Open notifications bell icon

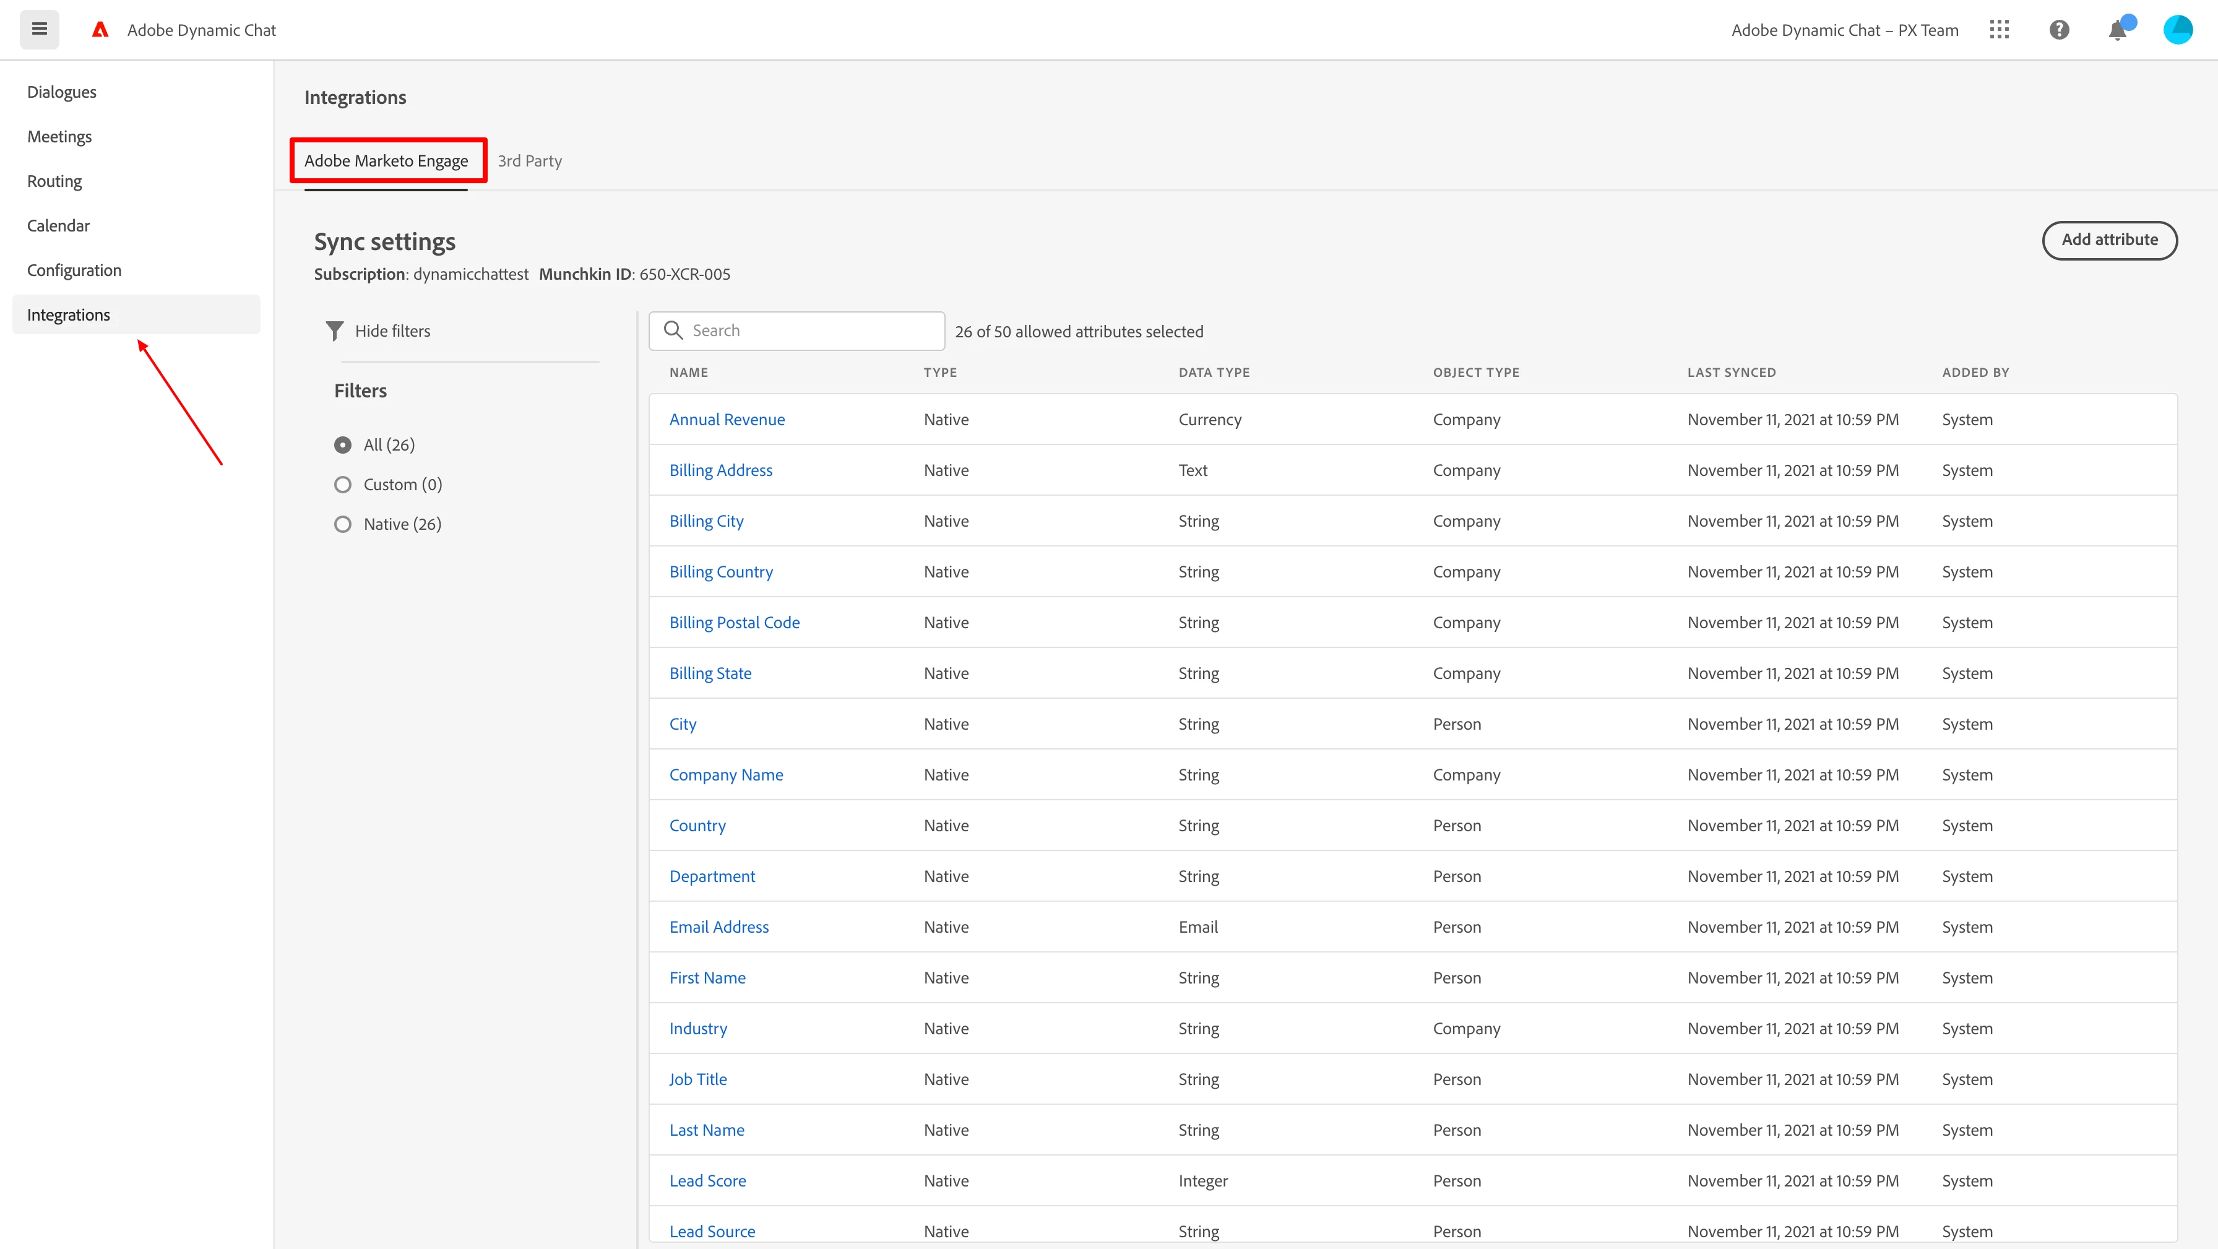pos(2117,31)
